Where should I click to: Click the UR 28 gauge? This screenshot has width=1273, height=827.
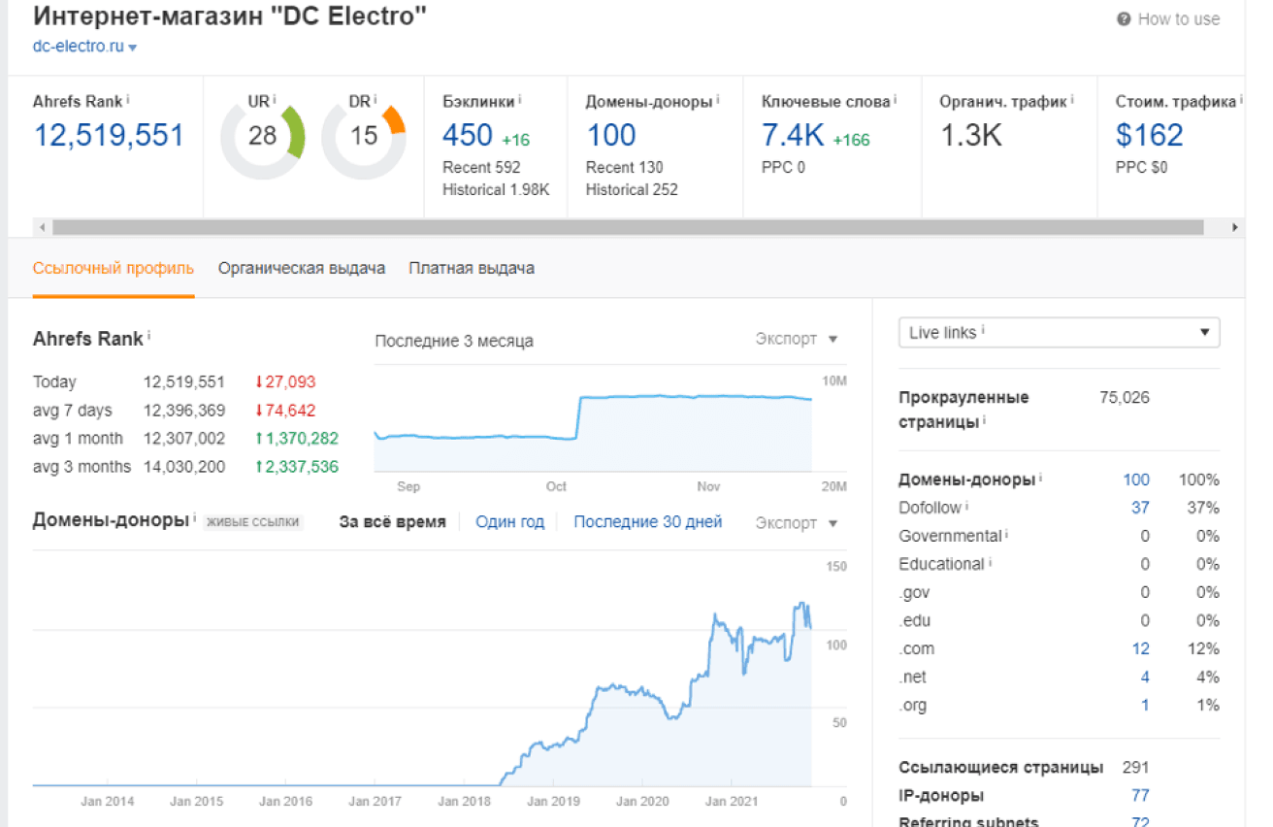[263, 136]
